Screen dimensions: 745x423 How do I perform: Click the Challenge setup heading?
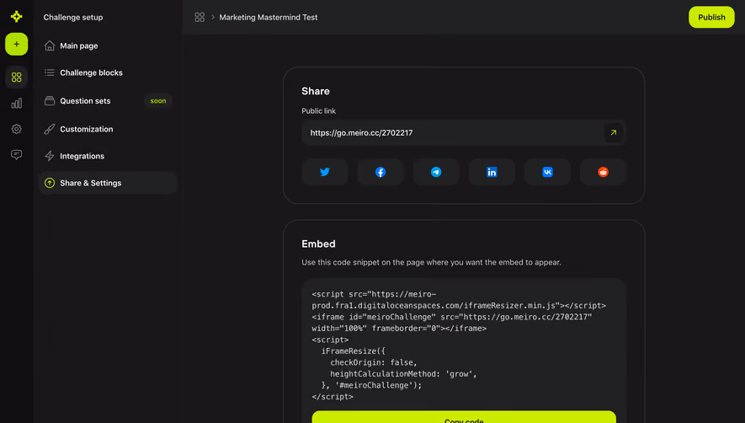[73, 17]
